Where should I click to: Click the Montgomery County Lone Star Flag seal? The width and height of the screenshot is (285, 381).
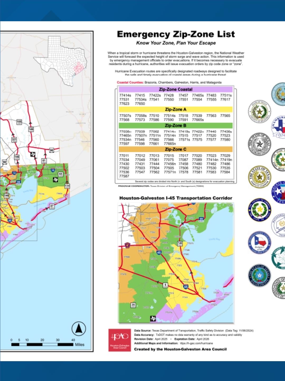pos(259,243)
